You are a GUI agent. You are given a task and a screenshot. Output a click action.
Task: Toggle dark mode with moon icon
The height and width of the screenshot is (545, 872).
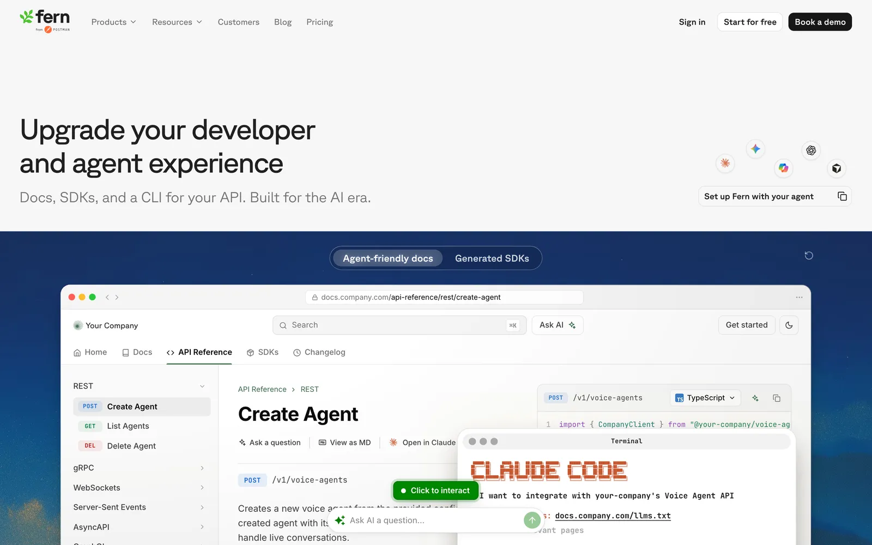(x=789, y=325)
